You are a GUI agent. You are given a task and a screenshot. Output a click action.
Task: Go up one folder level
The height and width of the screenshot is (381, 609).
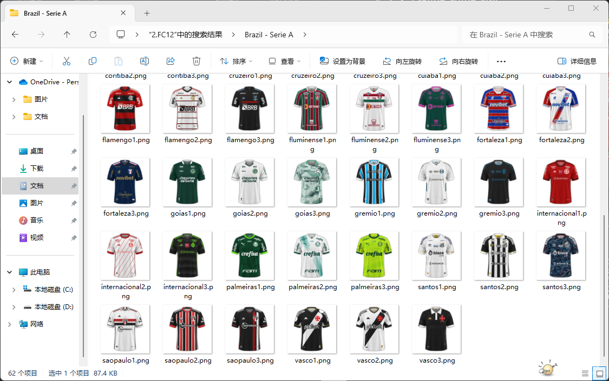click(x=67, y=35)
